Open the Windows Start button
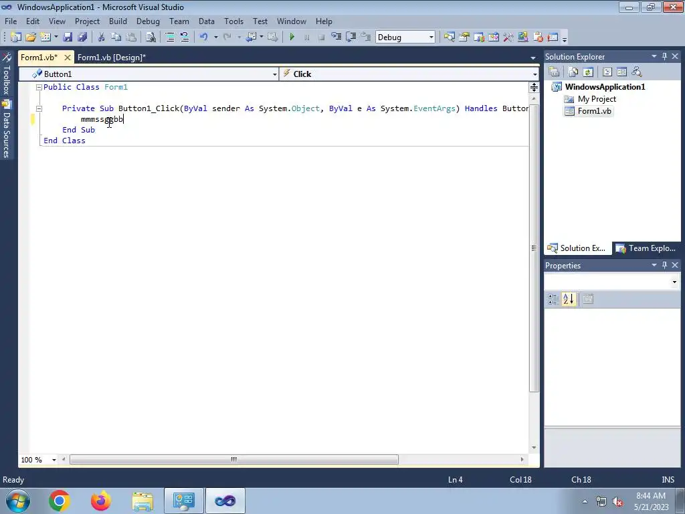This screenshot has width=685, height=514. (18, 501)
